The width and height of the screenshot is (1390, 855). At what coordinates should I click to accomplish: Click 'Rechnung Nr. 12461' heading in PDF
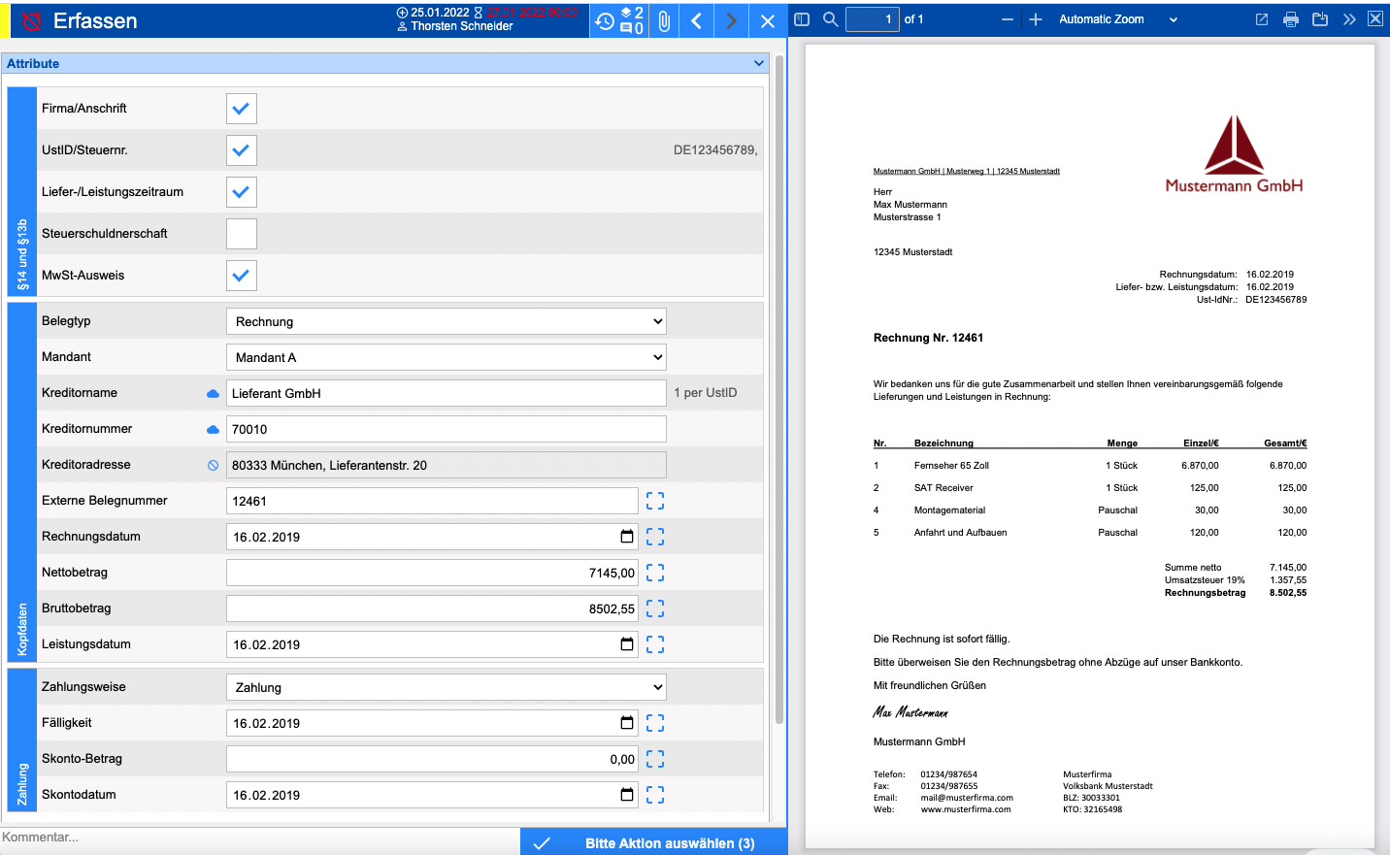(x=928, y=338)
